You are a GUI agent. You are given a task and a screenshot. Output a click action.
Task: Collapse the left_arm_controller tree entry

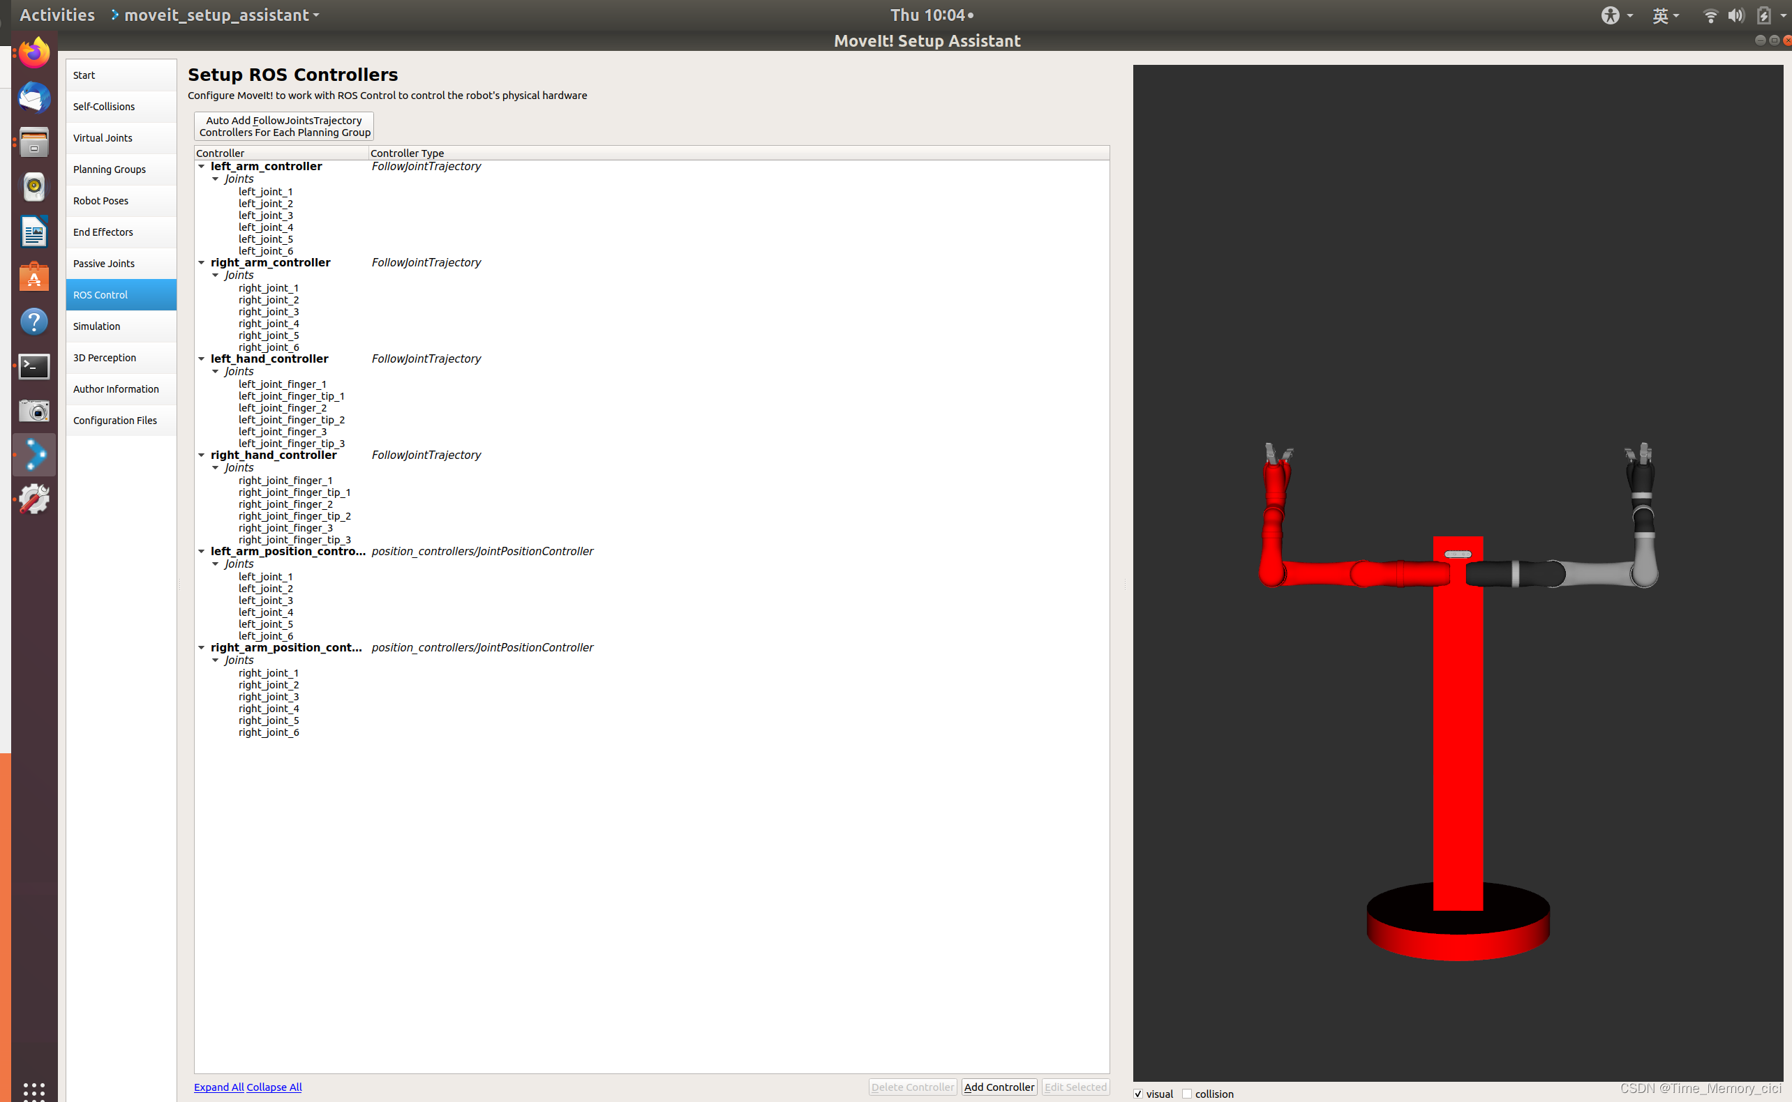202,166
